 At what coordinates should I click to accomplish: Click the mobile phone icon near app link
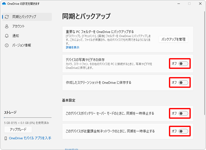[x=6, y=138]
